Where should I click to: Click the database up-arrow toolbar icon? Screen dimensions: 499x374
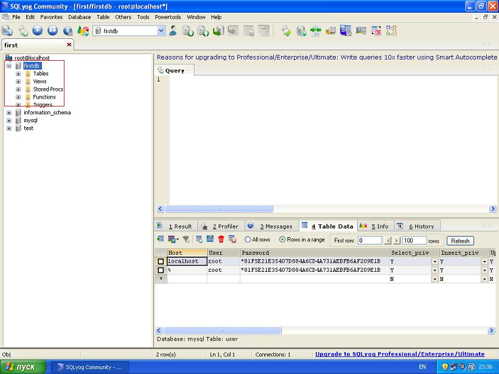[x=203, y=31]
